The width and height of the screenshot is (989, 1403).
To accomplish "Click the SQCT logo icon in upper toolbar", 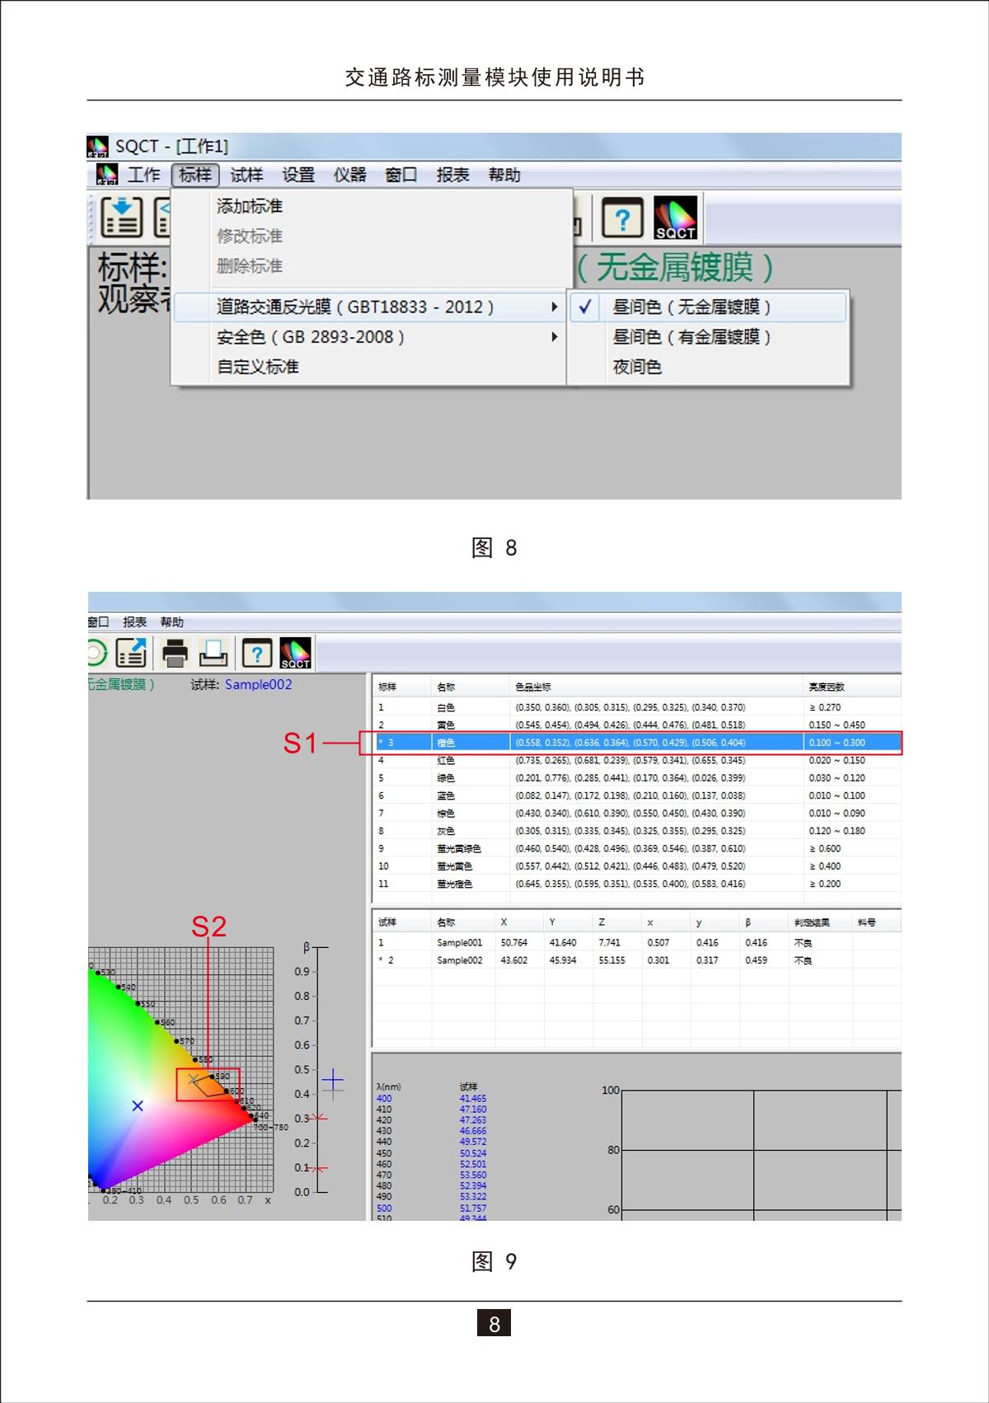I will click(x=675, y=218).
